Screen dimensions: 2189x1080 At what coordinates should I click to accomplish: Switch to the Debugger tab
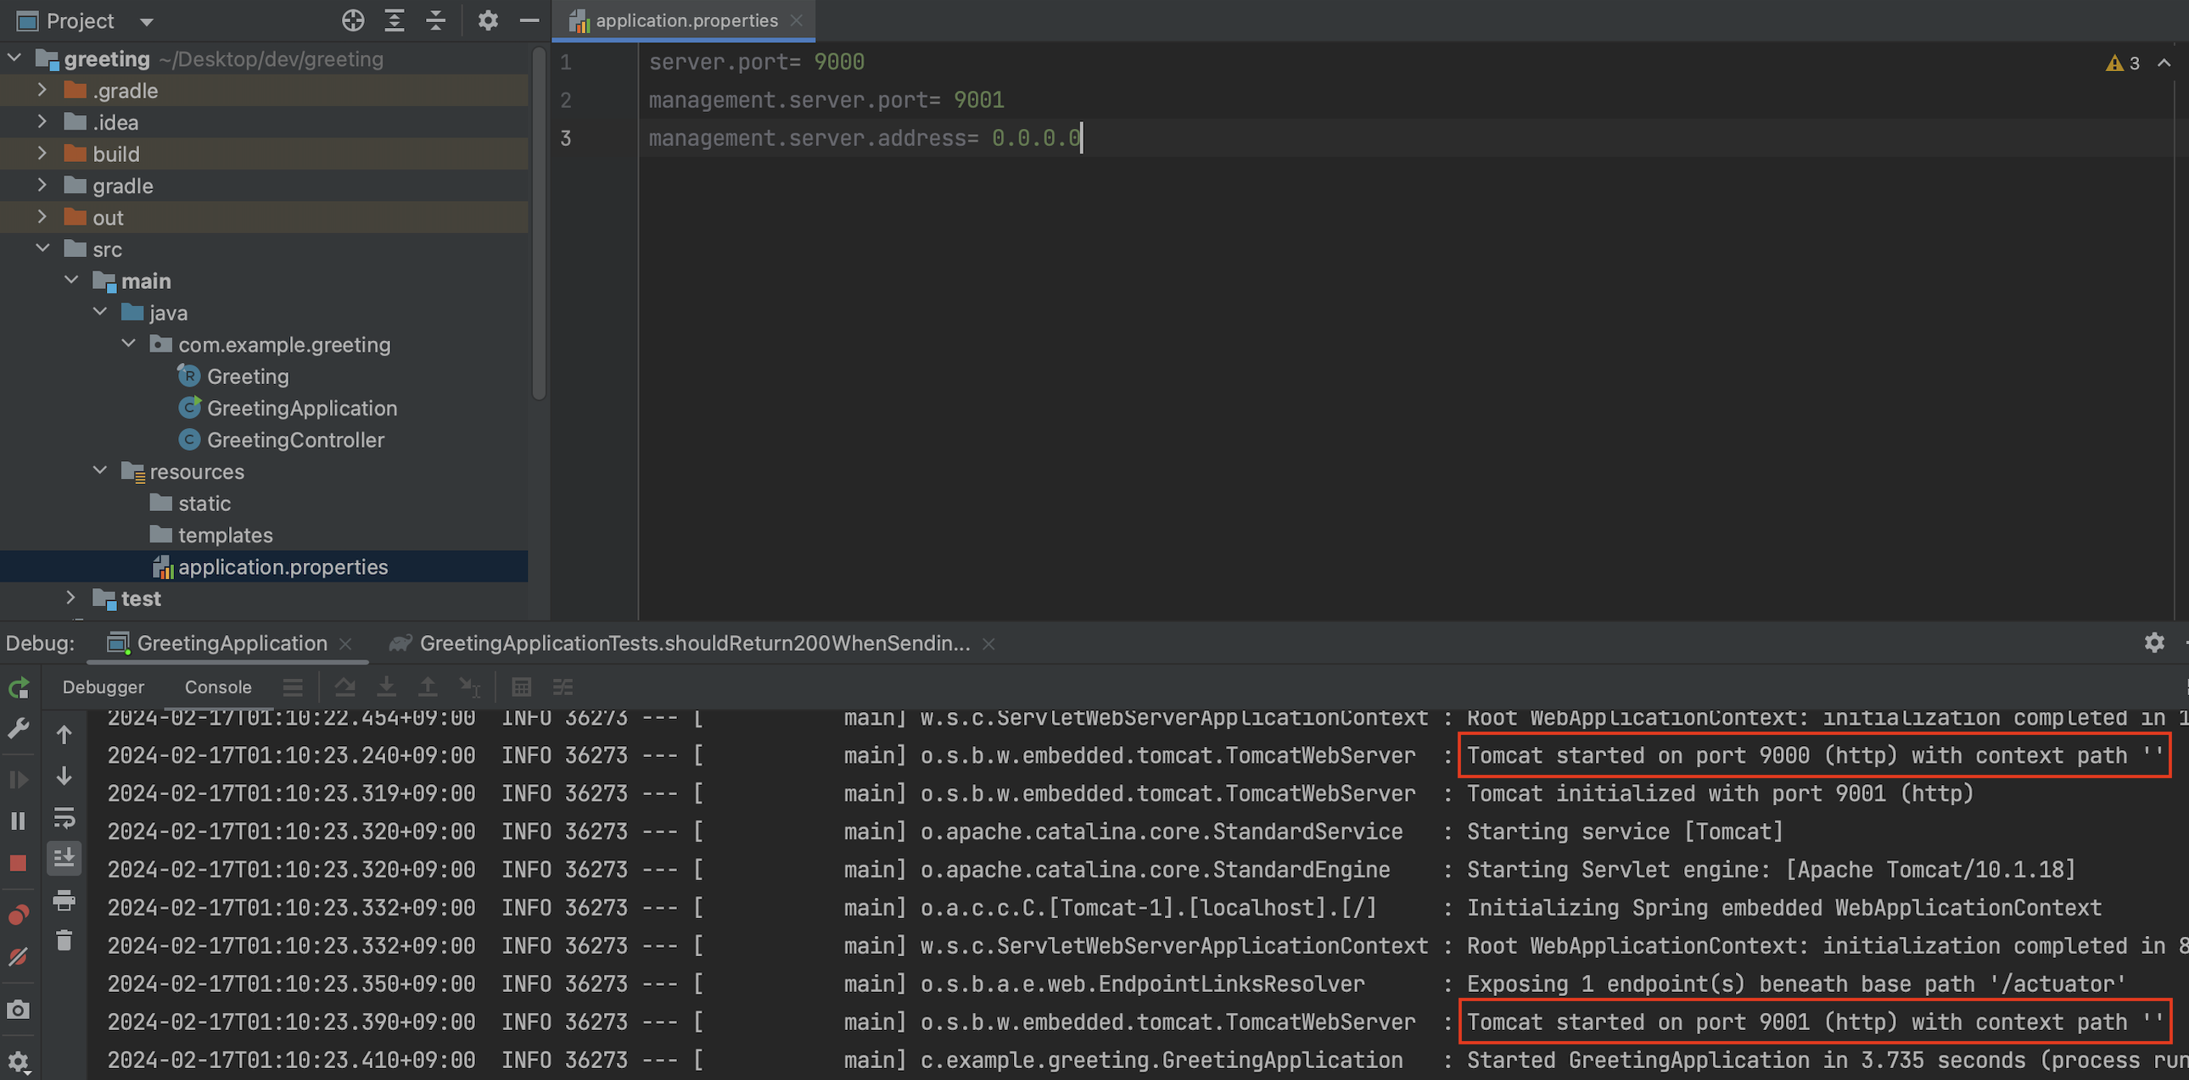pyautogui.click(x=103, y=687)
